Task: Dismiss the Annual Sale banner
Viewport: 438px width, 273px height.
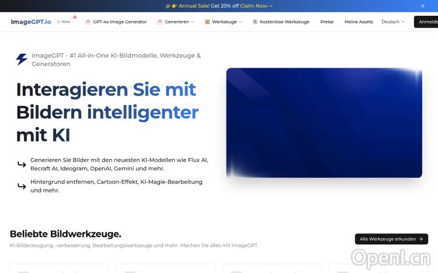Action: 423,6
